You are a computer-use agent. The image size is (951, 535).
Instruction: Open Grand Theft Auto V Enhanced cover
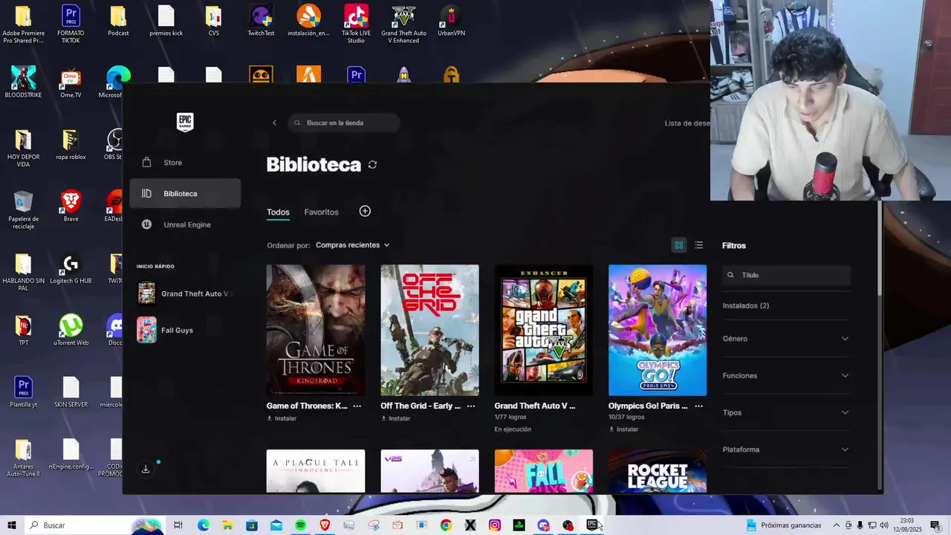[x=544, y=330]
